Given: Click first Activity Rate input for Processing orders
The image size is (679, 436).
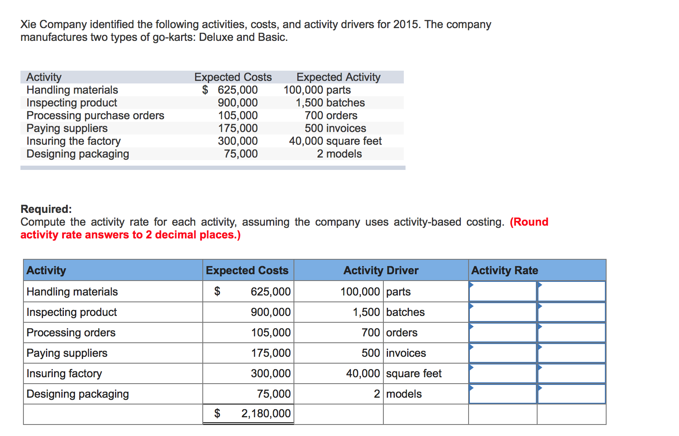Looking at the screenshot, I should pyautogui.click(x=503, y=333).
